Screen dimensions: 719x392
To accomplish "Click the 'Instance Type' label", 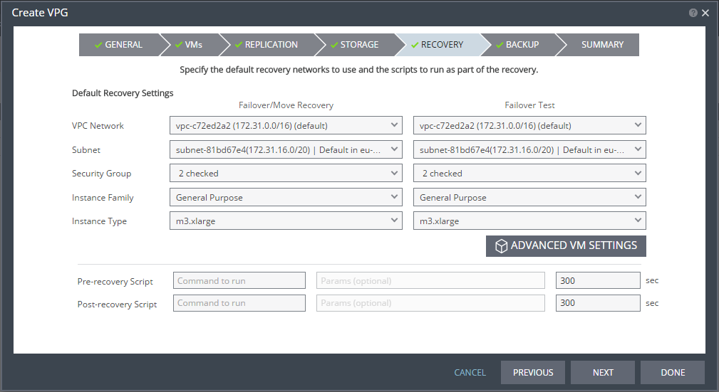I will click(x=99, y=221).
